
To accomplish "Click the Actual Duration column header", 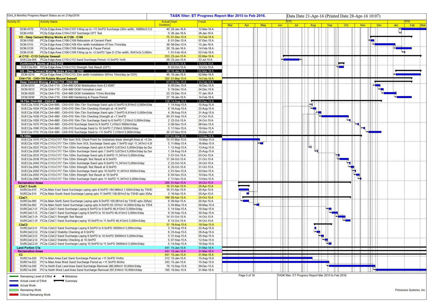I will tap(164, 23).
